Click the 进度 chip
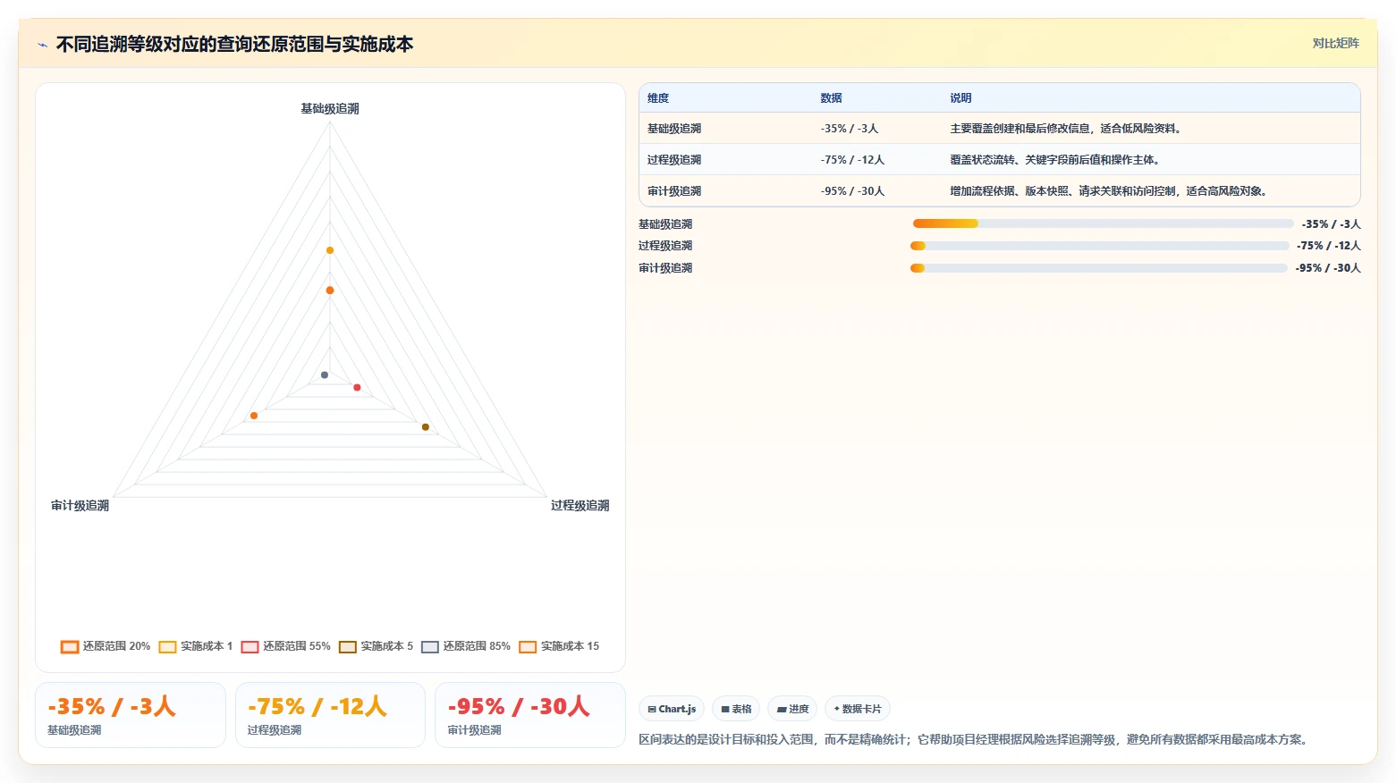This screenshot has width=1396, height=783. [x=792, y=709]
